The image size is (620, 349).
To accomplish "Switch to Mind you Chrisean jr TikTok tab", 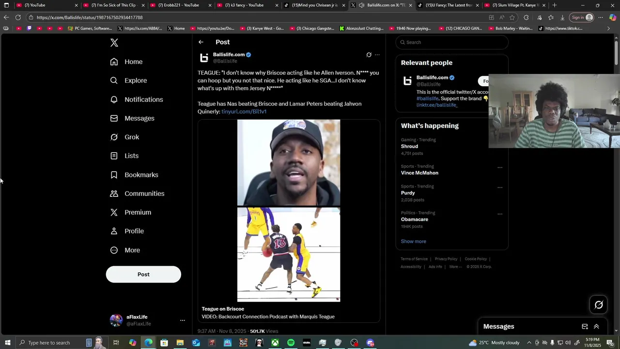I will (314, 5).
